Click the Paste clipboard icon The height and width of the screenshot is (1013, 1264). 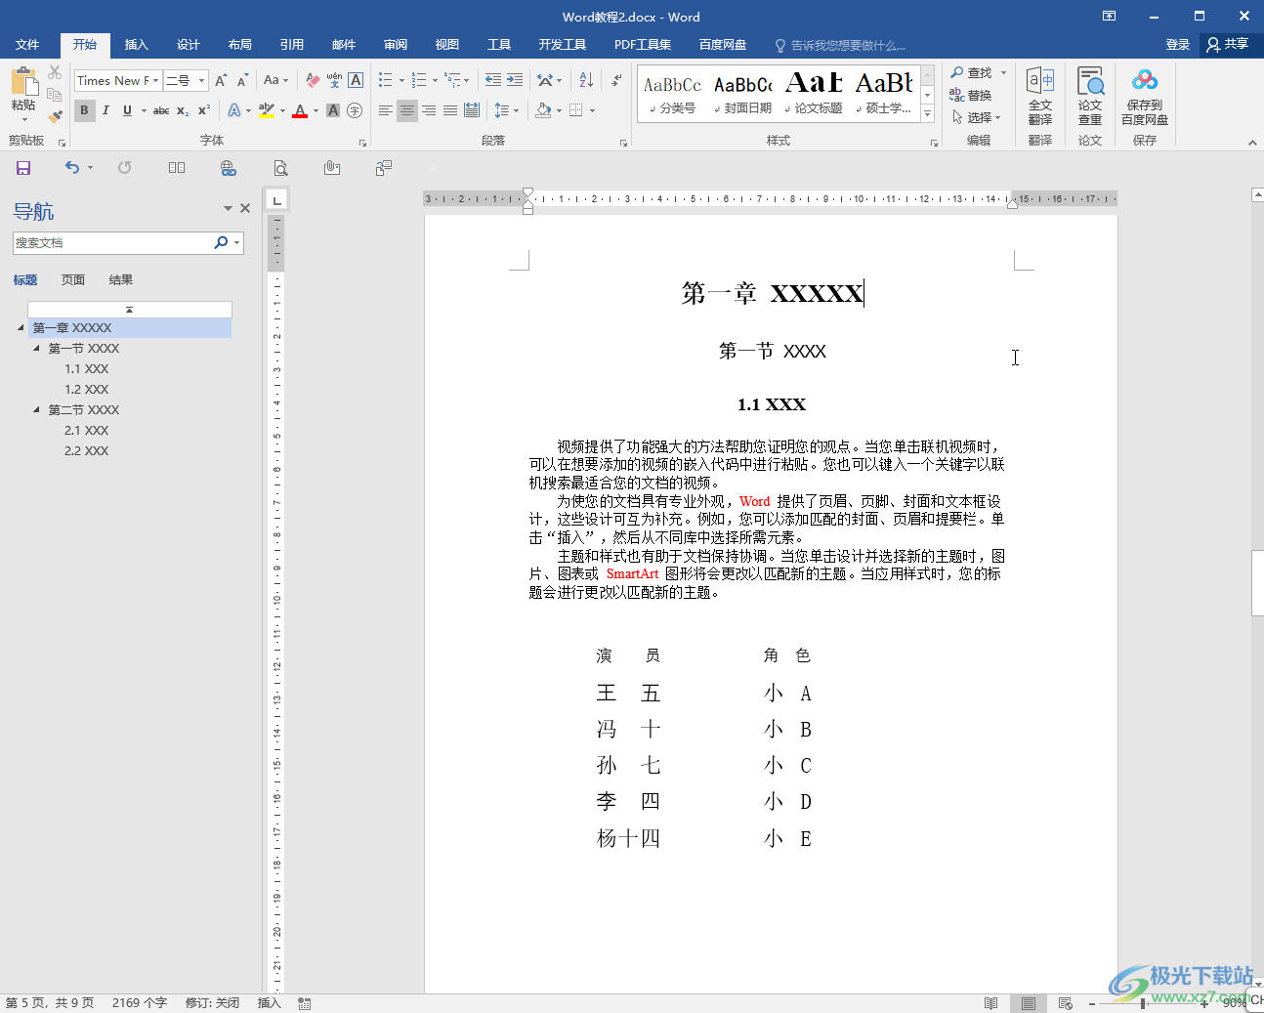pyautogui.click(x=23, y=81)
